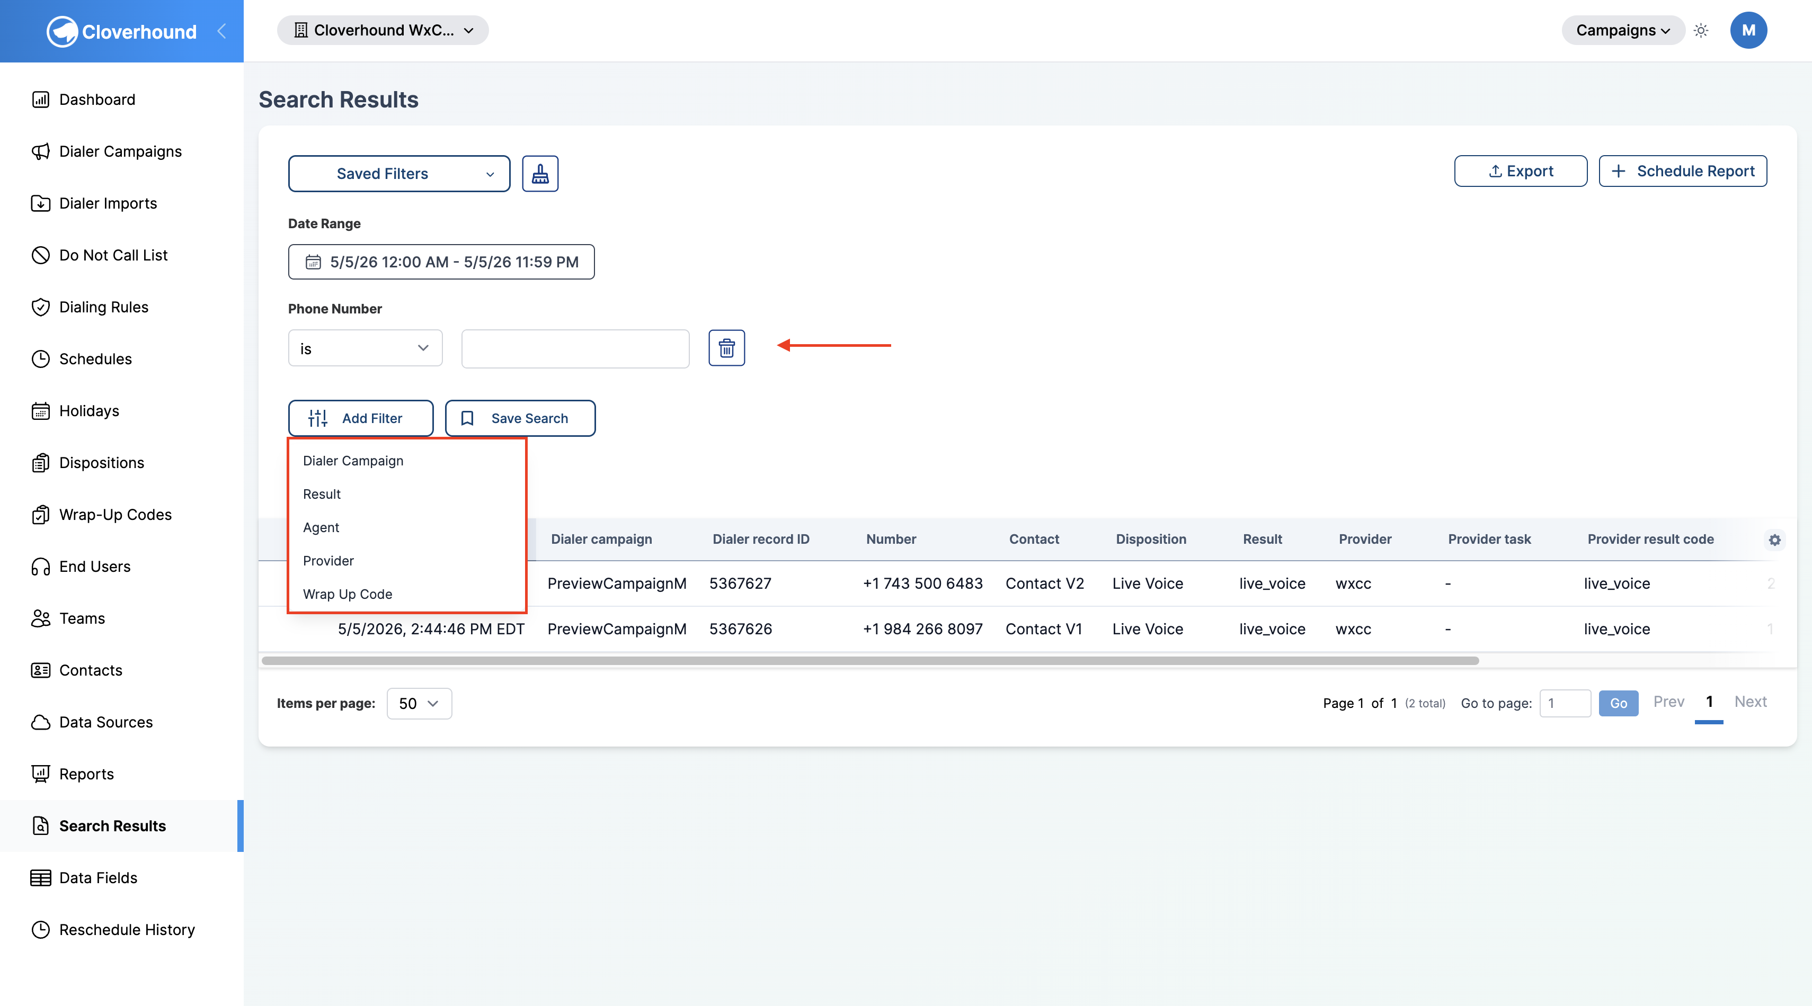
Task: Select Wrap Up Code from filter menu
Action: [x=348, y=595]
